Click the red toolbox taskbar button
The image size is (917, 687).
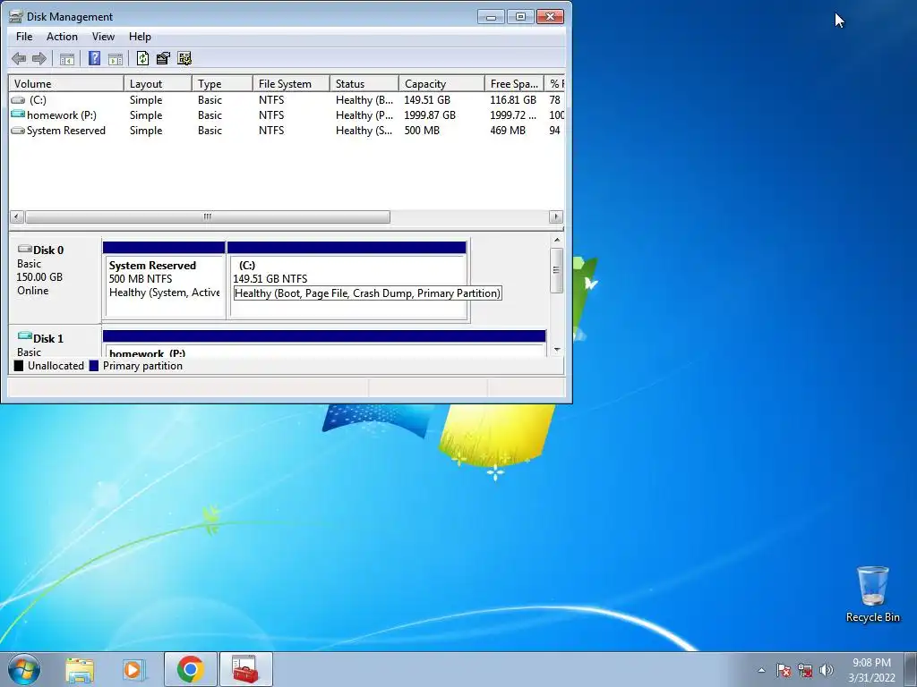245,669
